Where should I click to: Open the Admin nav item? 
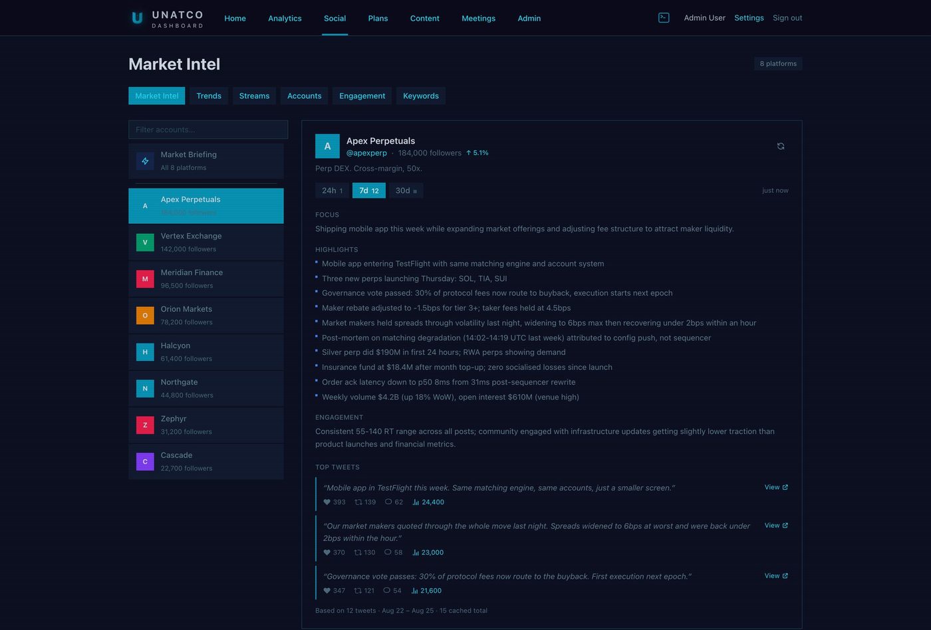(529, 18)
